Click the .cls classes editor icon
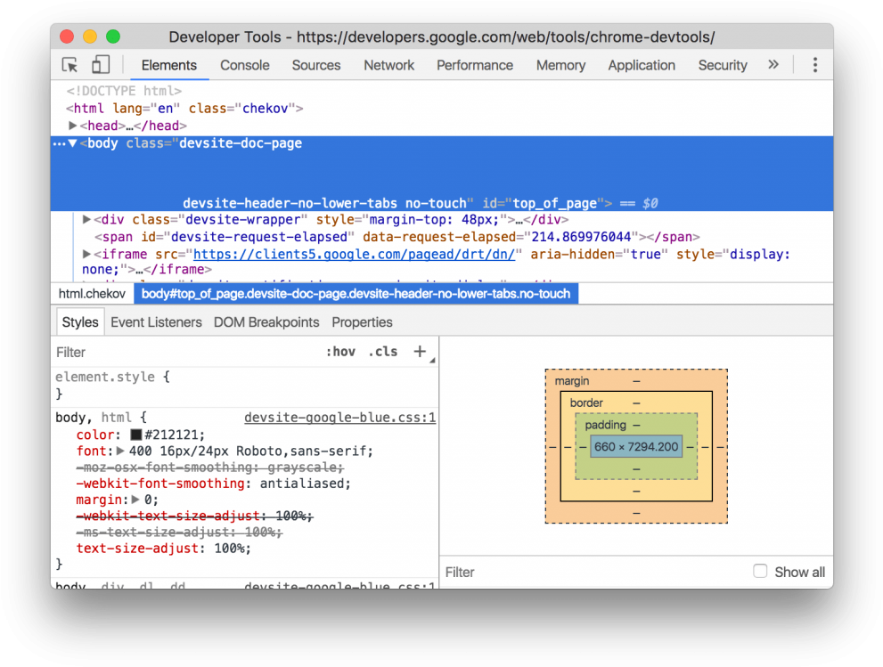 [382, 351]
